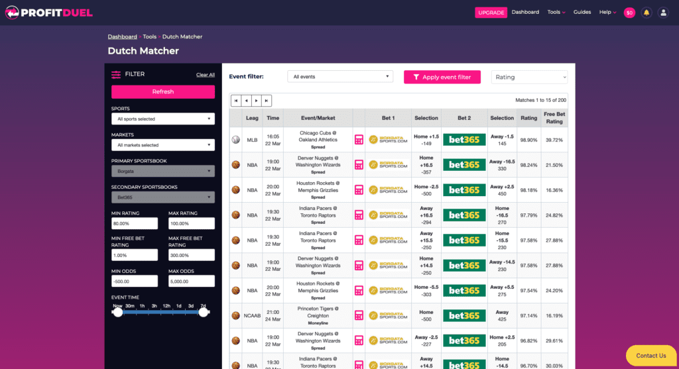Click the Min Rating input field

(135, 224)
